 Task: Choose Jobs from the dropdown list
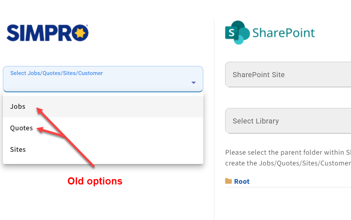pyautogui.click(x=103, y=107)
